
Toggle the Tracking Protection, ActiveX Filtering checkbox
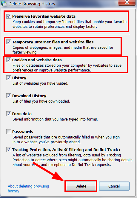[x=9, y=150]
